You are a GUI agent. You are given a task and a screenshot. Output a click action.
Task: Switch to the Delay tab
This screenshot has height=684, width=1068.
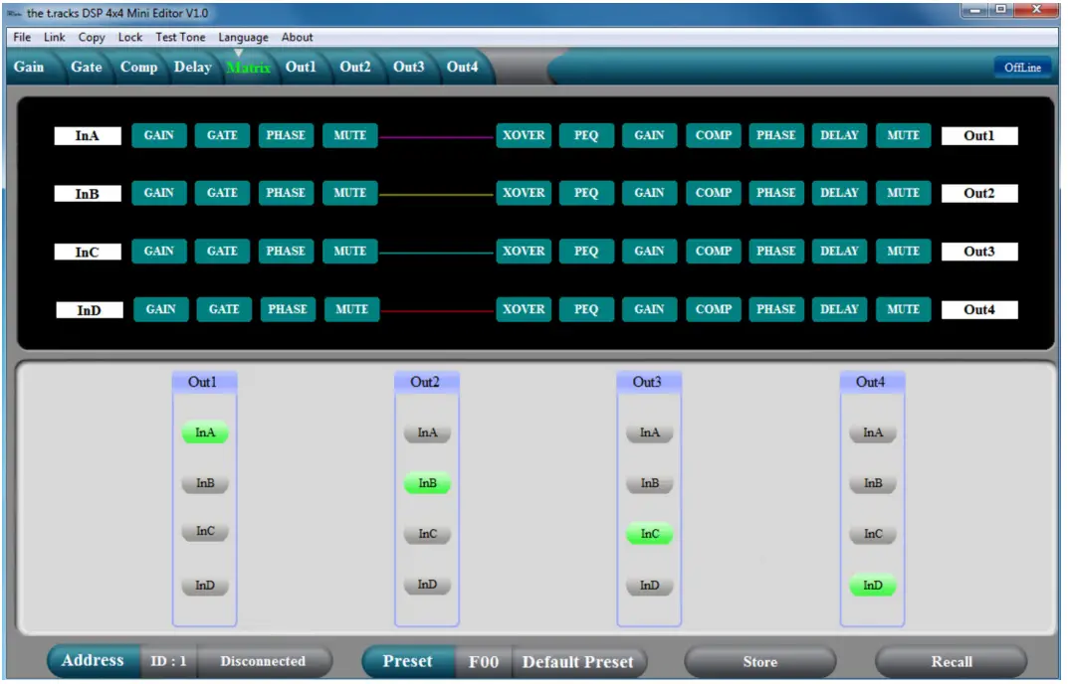click(x=192, y=67)
